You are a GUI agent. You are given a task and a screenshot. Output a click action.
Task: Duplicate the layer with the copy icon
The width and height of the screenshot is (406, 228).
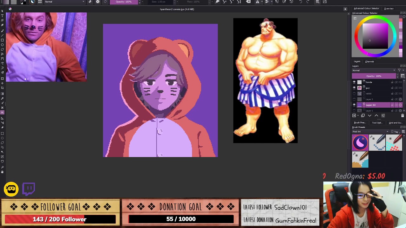(x=363, y=116)
